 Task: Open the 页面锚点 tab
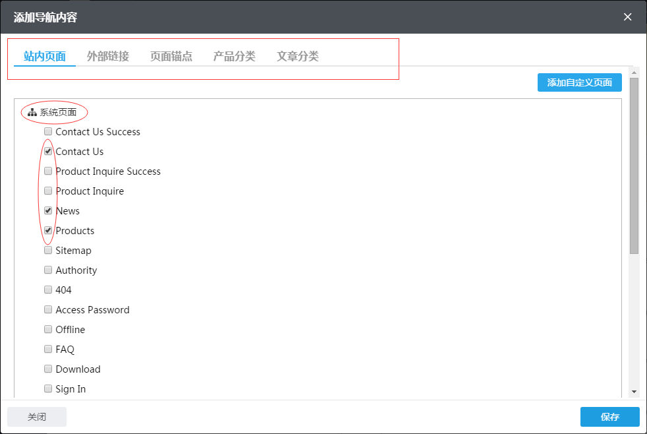point(171,57)
